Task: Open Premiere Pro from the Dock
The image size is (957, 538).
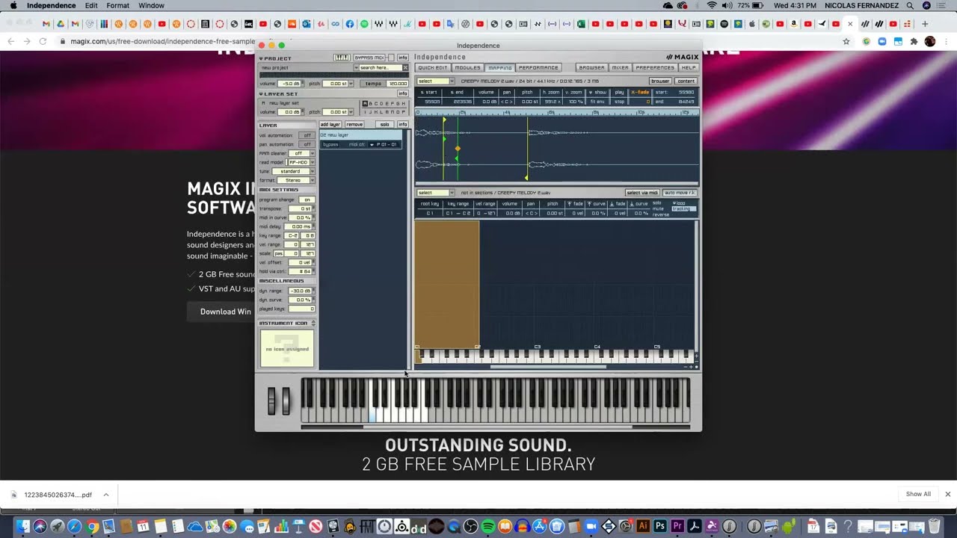Action: (677, 526)
